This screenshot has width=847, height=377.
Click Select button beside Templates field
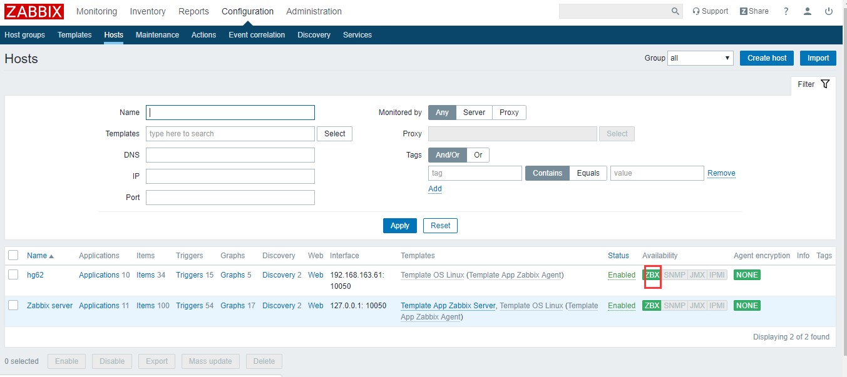(x=335, y=134)
